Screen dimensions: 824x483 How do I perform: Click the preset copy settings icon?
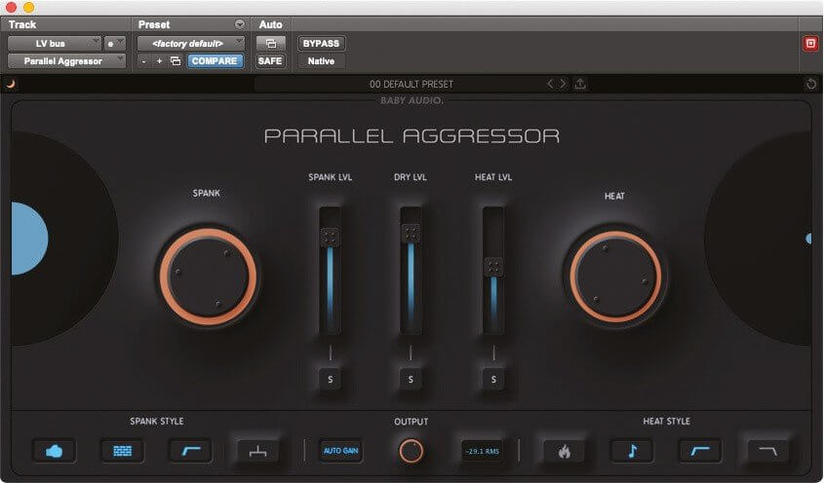176,61
